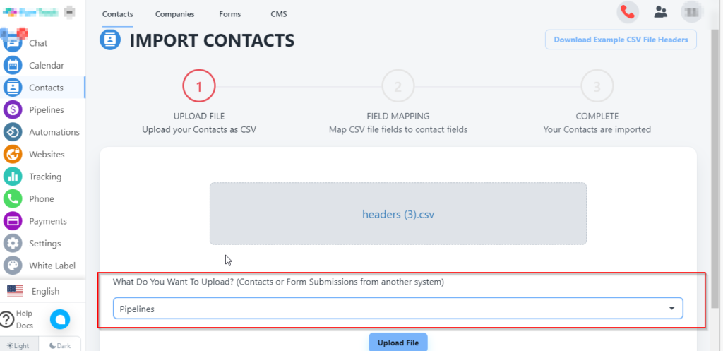Click the green Phone sidebar icon
723x351 pixels.
click(x=13, y=199)
